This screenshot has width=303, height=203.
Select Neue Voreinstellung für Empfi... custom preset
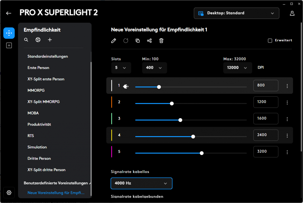pyautogui.click(x=56, y=193)
